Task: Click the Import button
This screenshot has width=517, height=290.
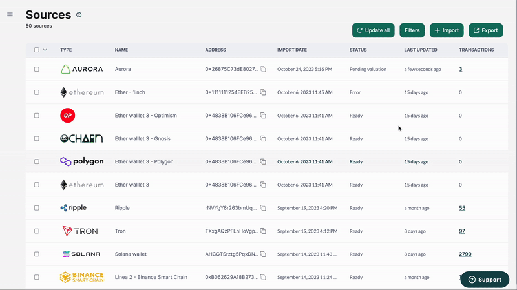Action: (x=447, y=30)
